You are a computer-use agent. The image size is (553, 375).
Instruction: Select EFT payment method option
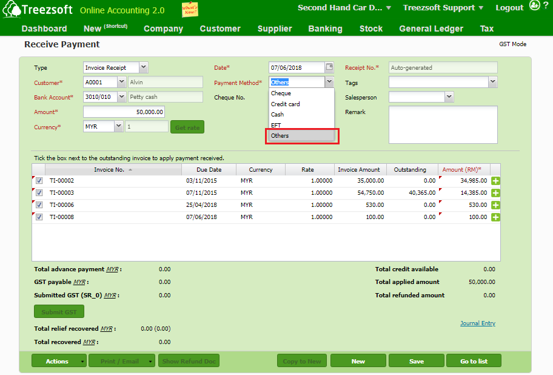pyautogui.click(x=301, y=125)
